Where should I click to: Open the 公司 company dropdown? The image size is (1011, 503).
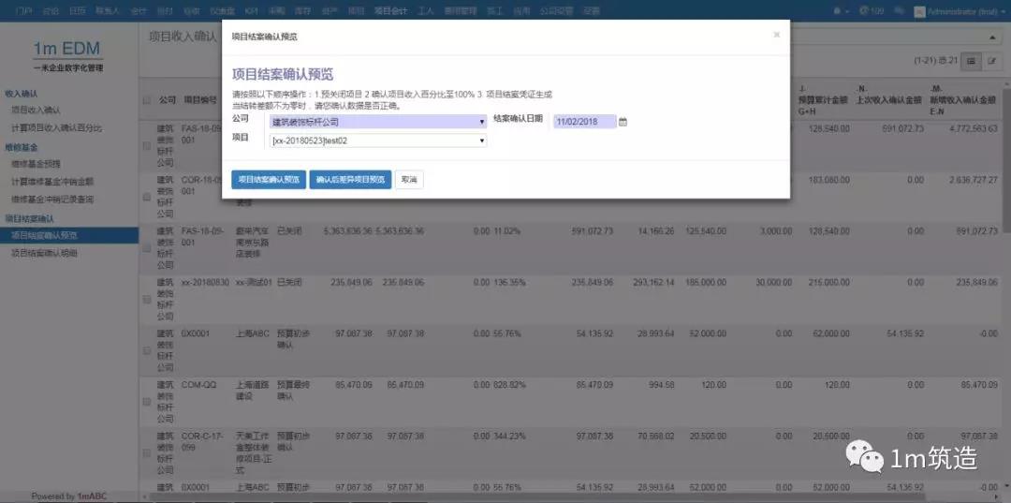[378, 122]
